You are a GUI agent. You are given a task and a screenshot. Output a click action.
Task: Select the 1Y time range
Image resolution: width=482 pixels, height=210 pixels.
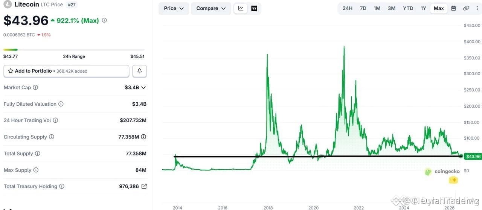tap(423, 8)
